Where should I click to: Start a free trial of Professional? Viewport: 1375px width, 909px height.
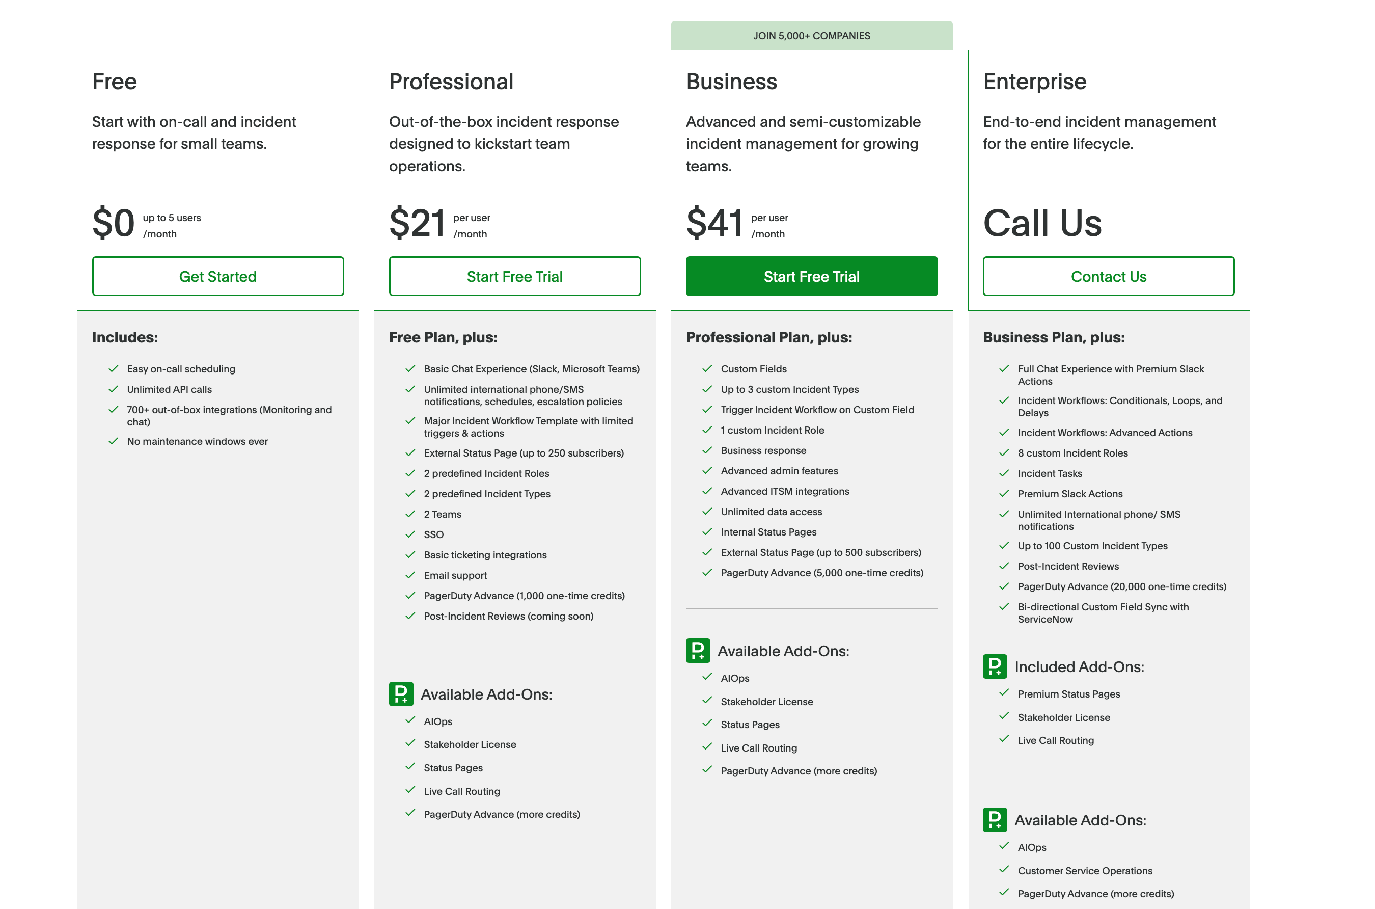pos(514,277)
